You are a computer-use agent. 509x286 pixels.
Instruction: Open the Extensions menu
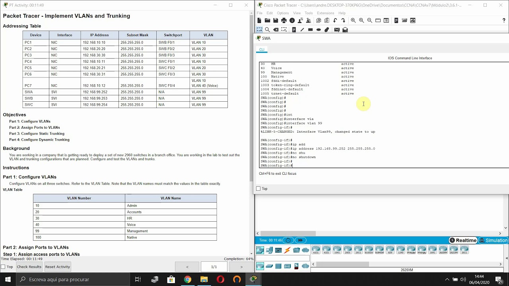click(325, 13)
